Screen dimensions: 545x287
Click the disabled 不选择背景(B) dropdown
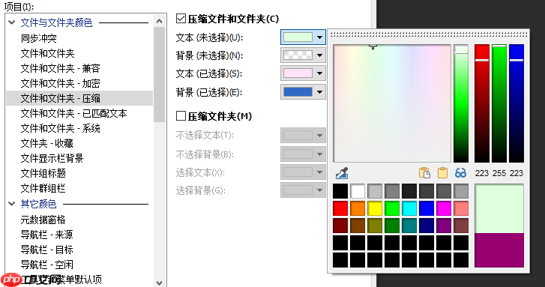coord(303,154)
